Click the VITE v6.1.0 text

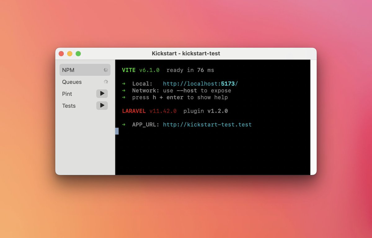(x=141, y=70)
